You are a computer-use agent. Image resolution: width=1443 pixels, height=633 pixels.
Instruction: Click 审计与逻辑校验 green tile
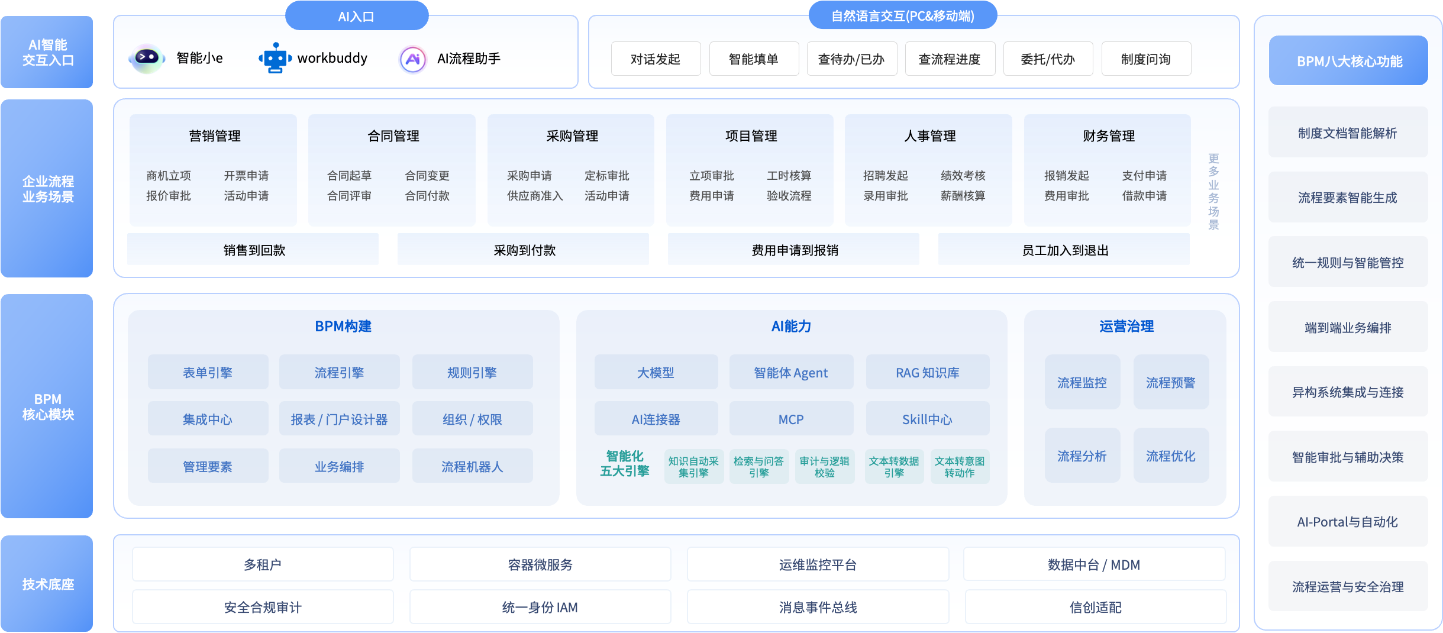(x=825, y=466)
